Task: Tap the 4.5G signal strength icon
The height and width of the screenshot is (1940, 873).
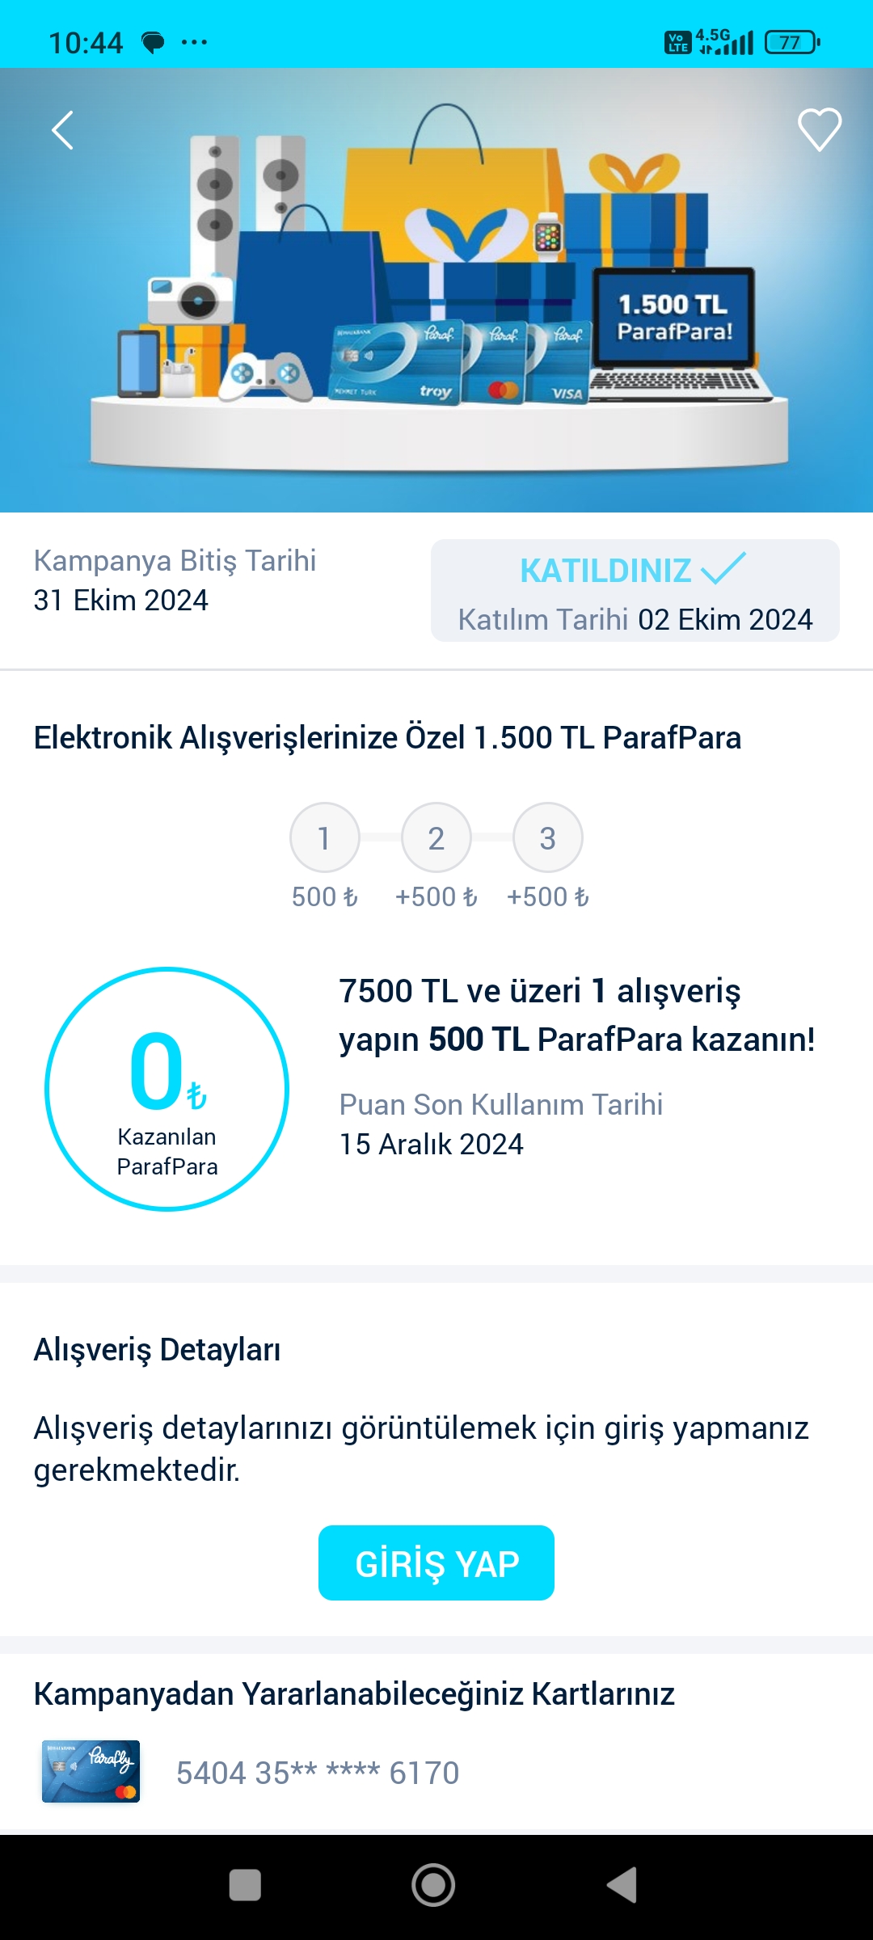Action: click(726, 42)
